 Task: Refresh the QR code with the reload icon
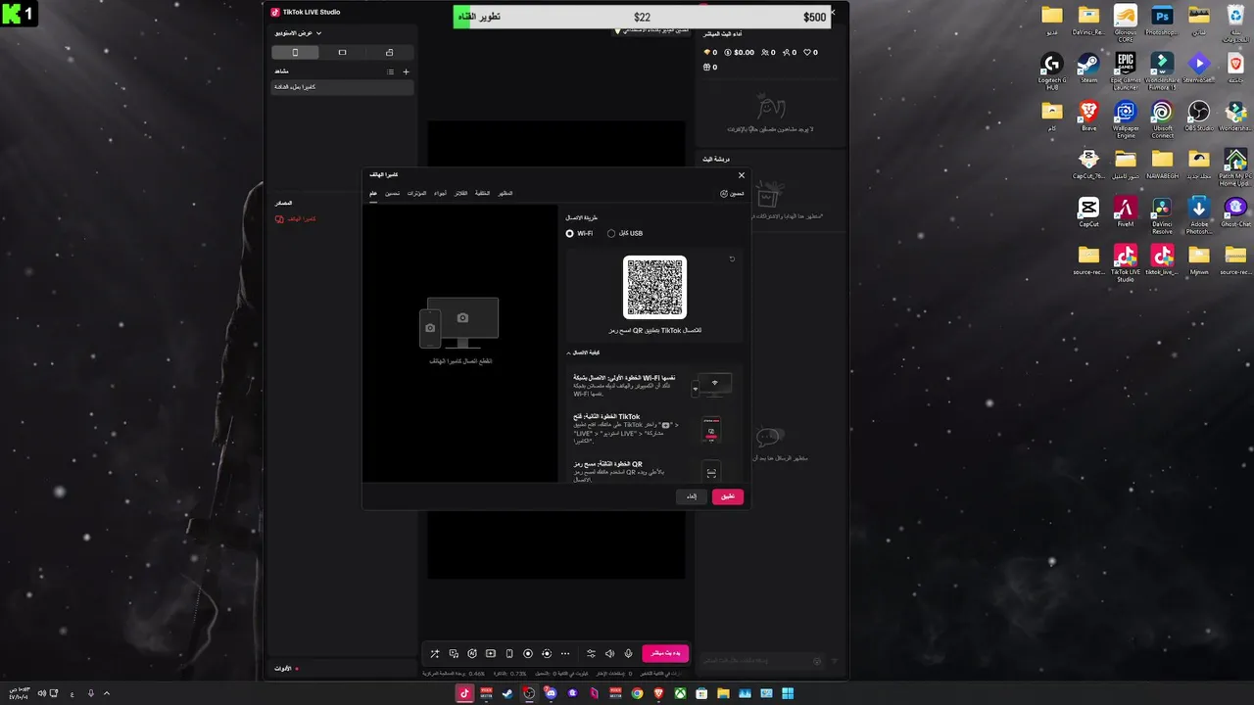click(732, 259)
